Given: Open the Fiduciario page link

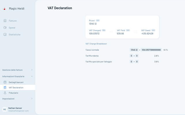Looking at the screenshot, I should pyautogui.click(x=13, y=93).
